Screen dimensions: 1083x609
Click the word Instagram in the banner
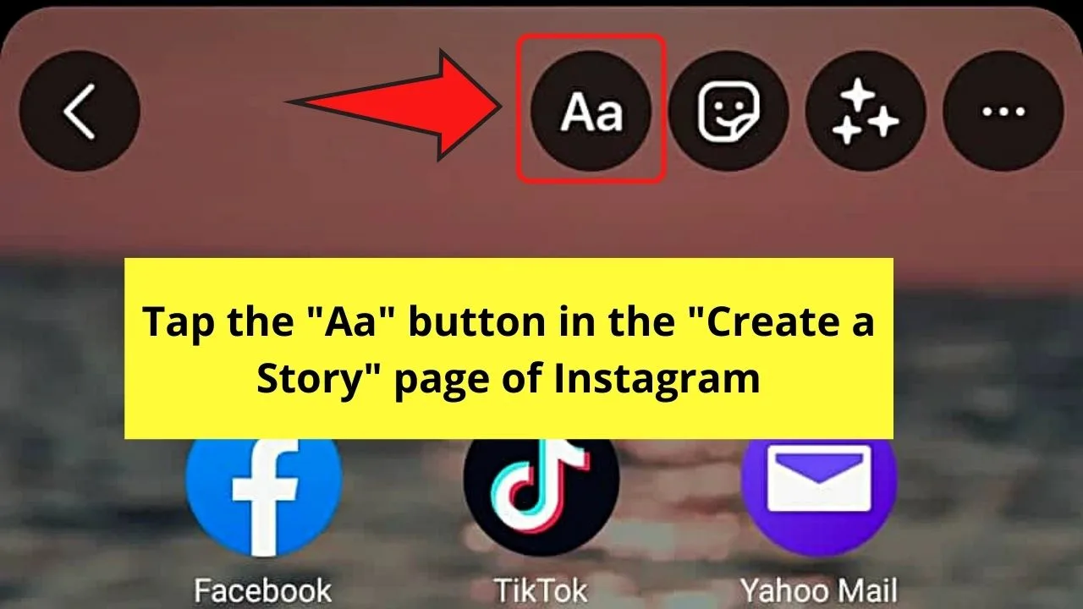coord(657,381)
